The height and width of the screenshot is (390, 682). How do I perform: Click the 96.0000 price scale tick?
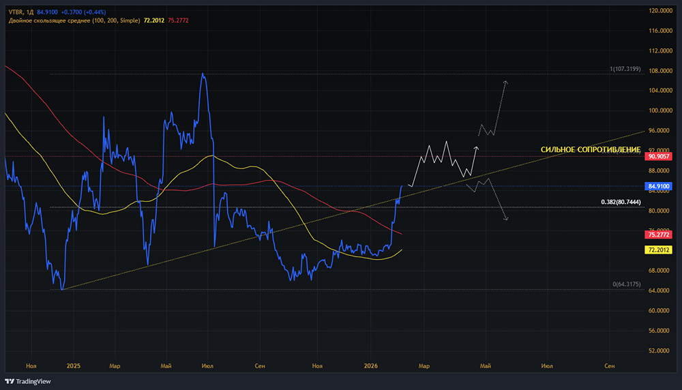(660, 130)
